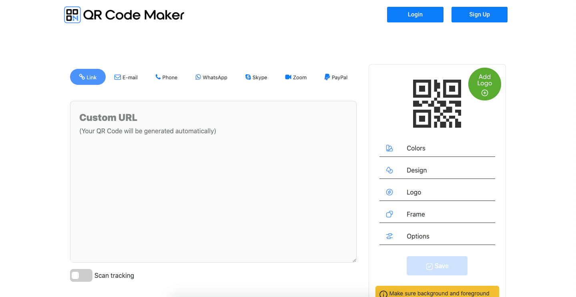The image size is (576, 297).
Task: Enable Scan tracking
Action: (x=81, y=275)
